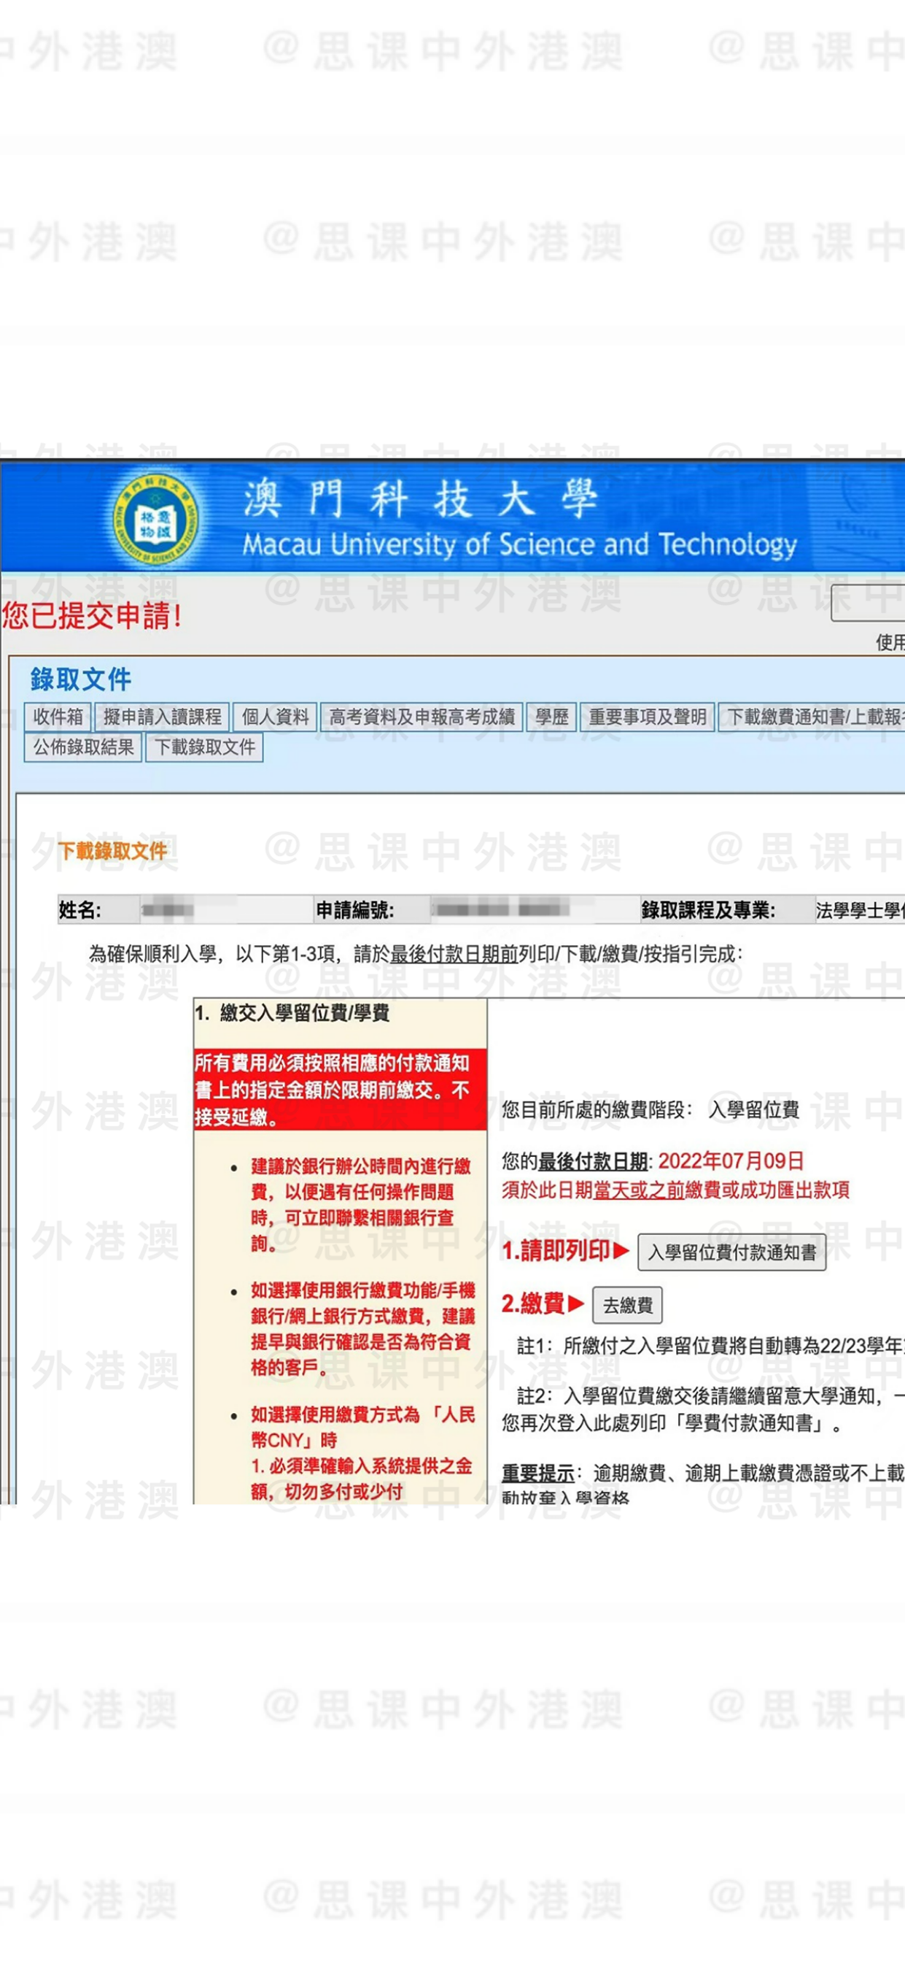Click the input box right of 您已提交申請

868,602
